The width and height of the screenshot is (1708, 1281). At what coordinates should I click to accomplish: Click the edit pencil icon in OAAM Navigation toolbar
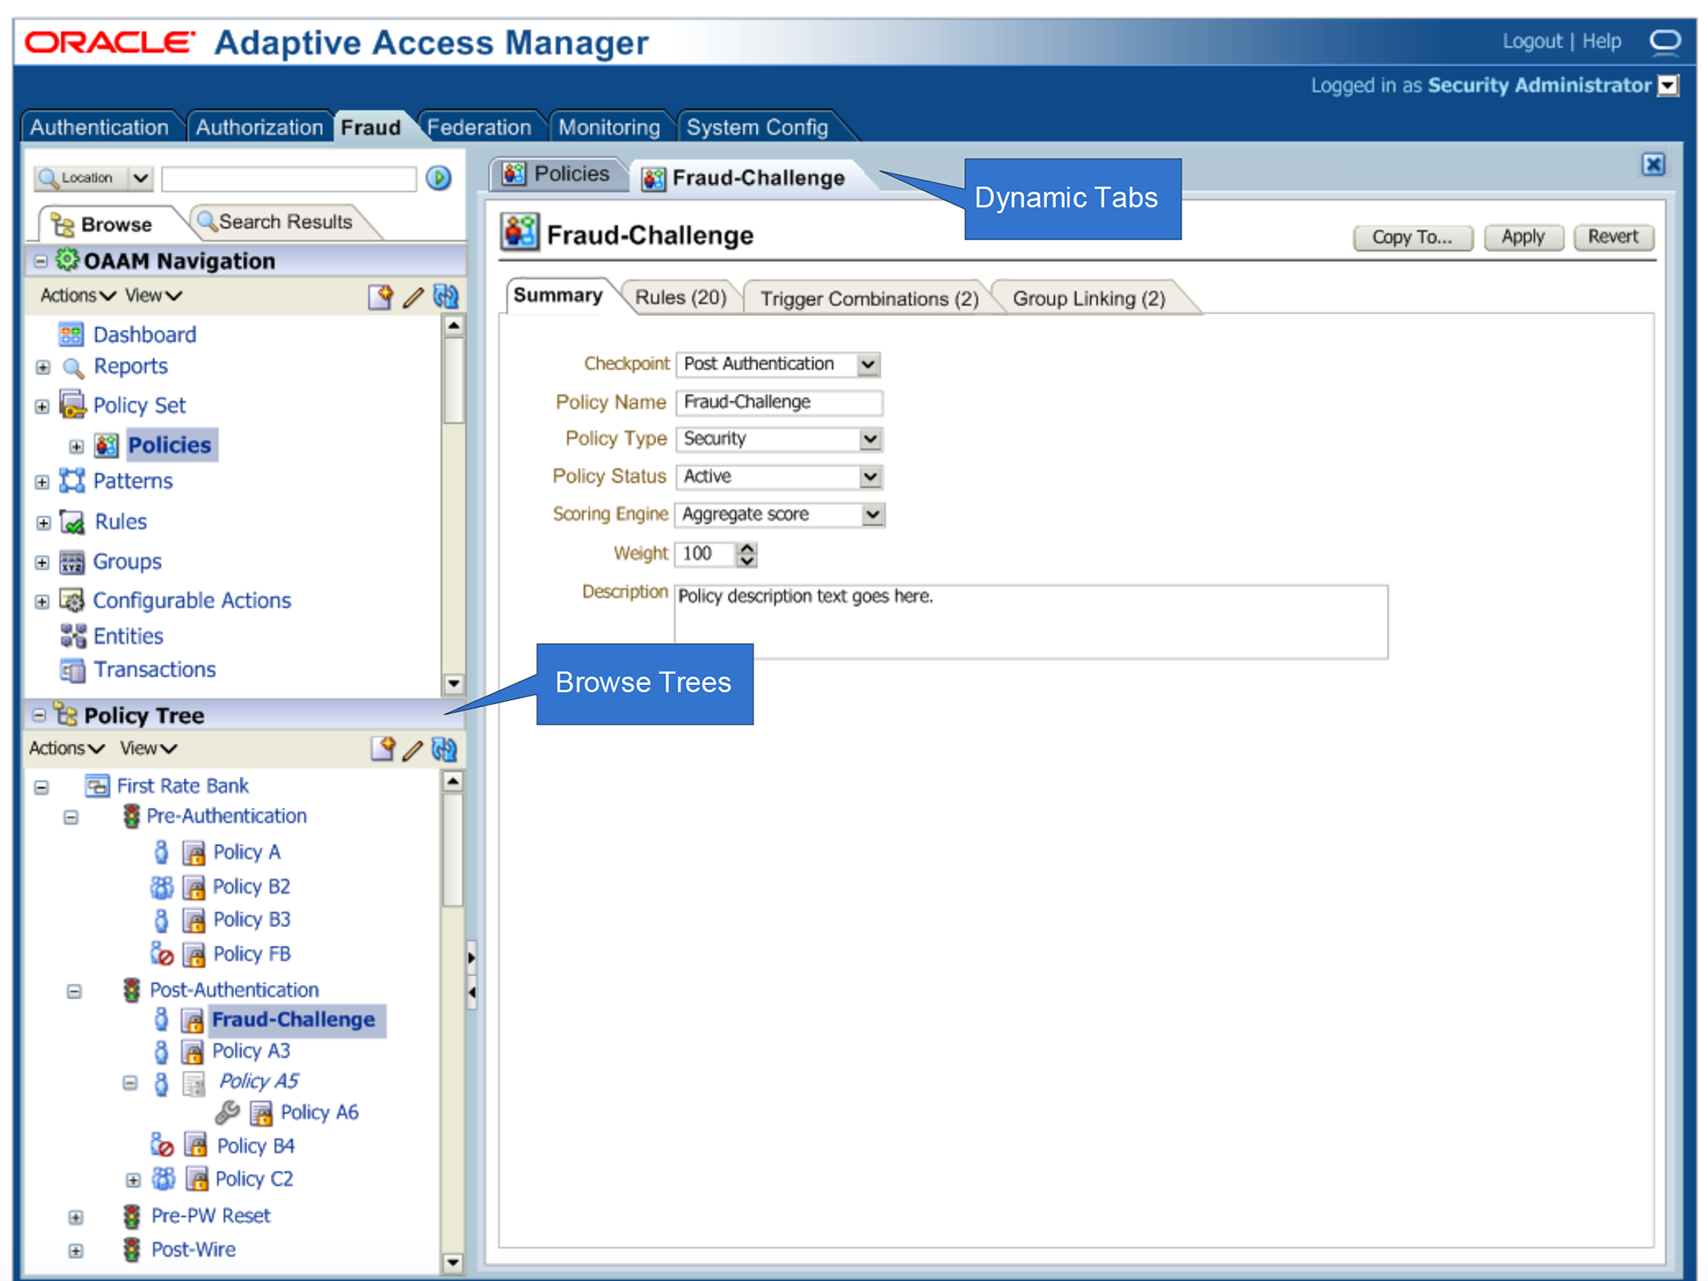412,297
